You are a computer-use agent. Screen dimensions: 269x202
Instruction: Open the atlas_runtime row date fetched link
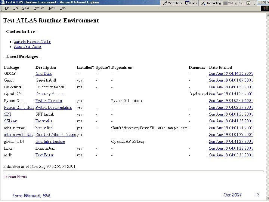(x=231, y=128)
